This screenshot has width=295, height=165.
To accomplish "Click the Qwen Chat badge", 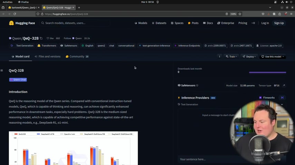I will tap(18, 80).
